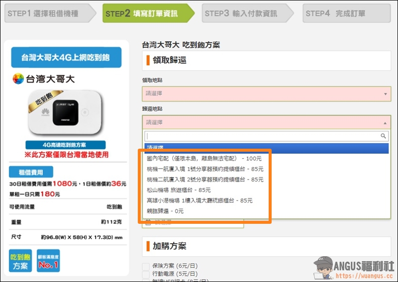Click the 可使用流量 吃到飽 value
398x282 pixels.
114,207
